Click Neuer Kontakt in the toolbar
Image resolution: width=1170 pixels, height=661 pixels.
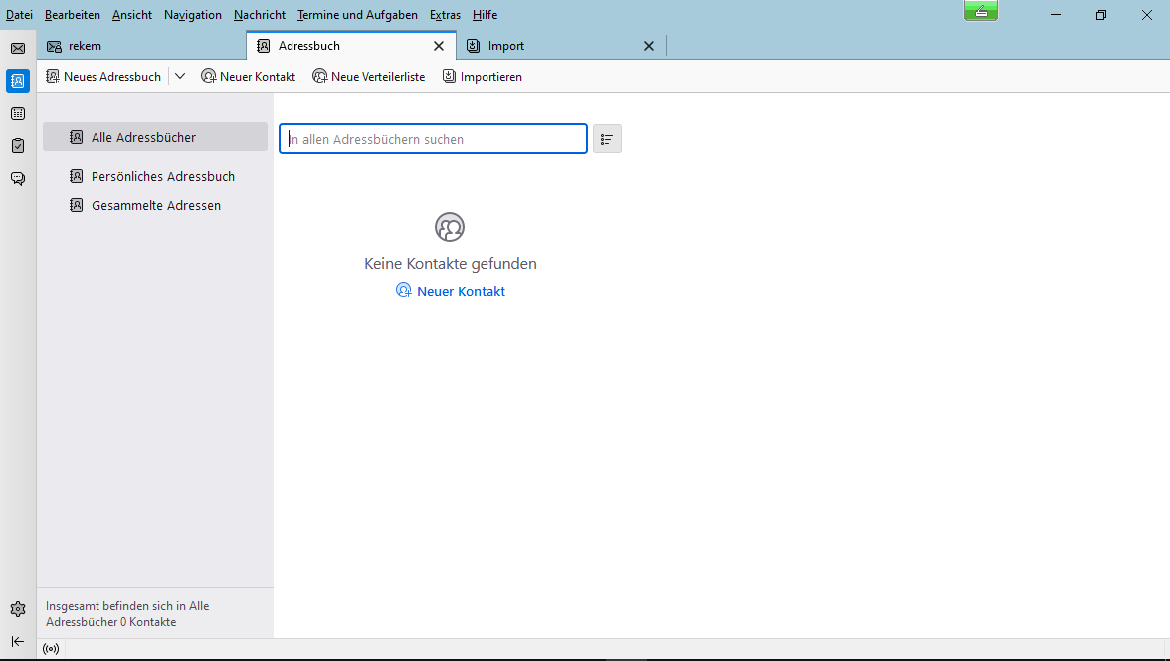coord(248,76)
